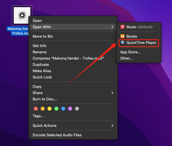Choose Duplicate
This screenshot has height=146, width=172.
73,65
